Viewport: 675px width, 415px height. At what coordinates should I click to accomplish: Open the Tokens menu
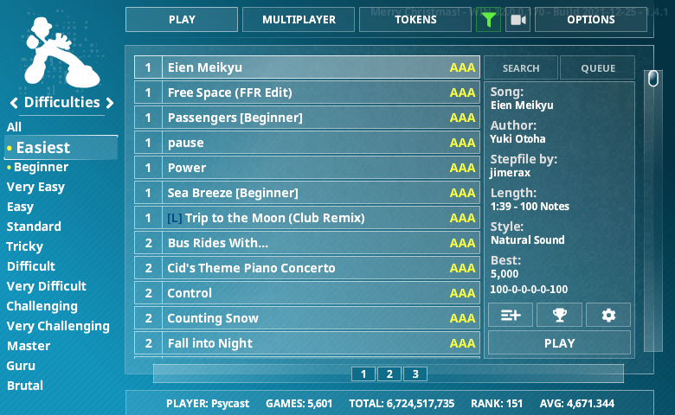pyautogui.click(x=415, y=20)
